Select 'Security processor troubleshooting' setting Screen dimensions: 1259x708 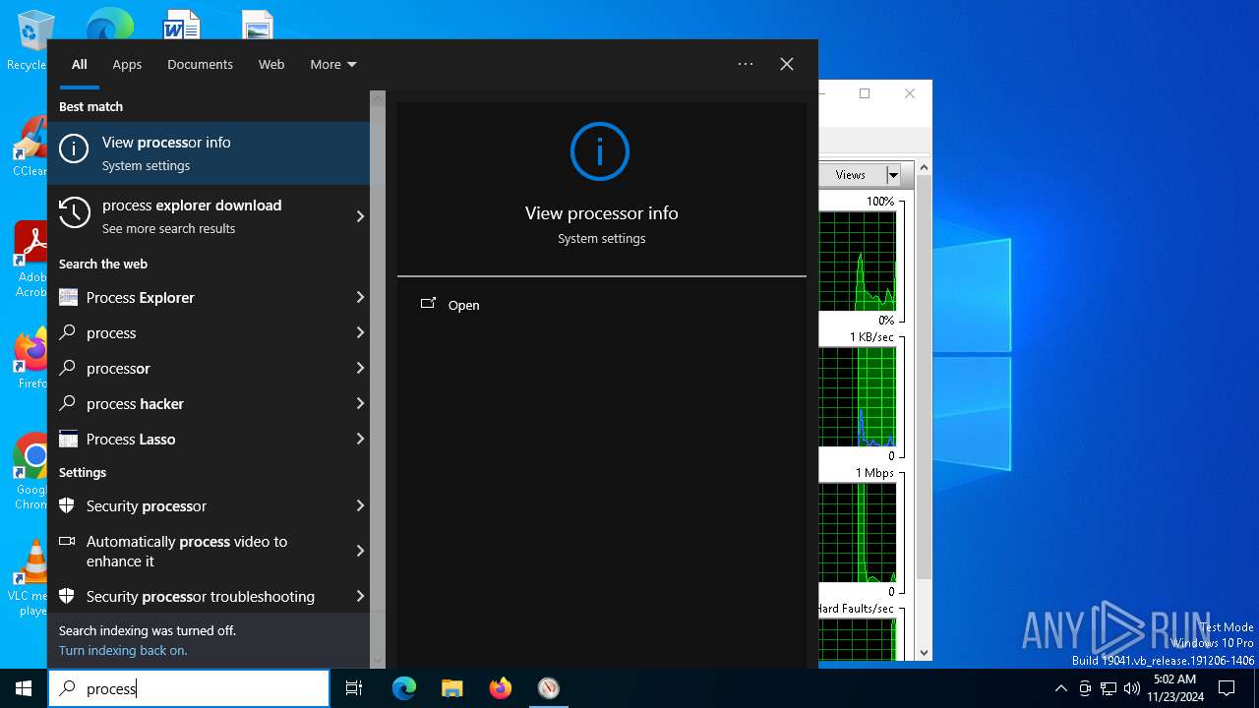(209, 596)
